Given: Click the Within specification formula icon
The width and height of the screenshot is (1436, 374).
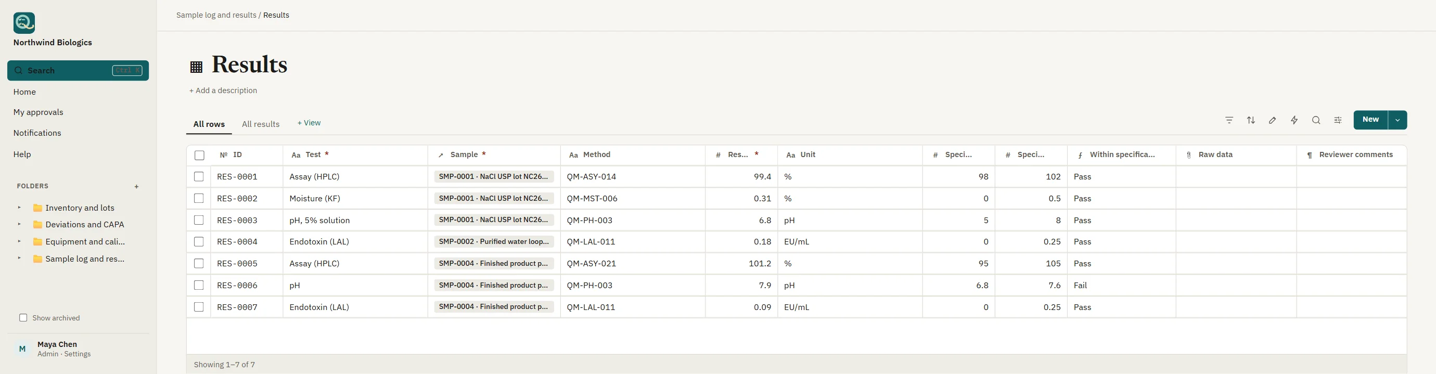Looking at the screenshot, I should [1080, 155].
